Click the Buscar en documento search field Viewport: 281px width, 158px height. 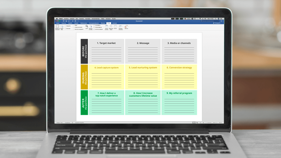pyautogui.click(x=210, y=21)
